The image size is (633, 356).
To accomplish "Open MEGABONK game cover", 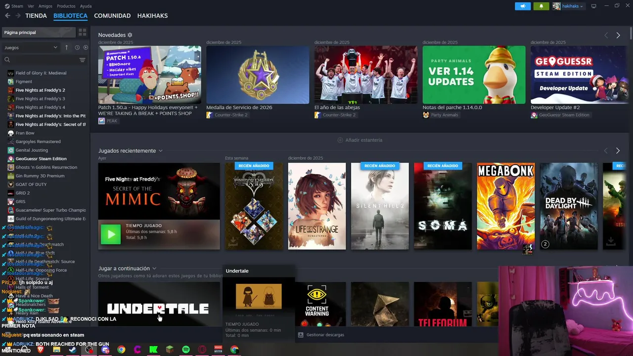I will pyautogui.click(x=505, y=206).
